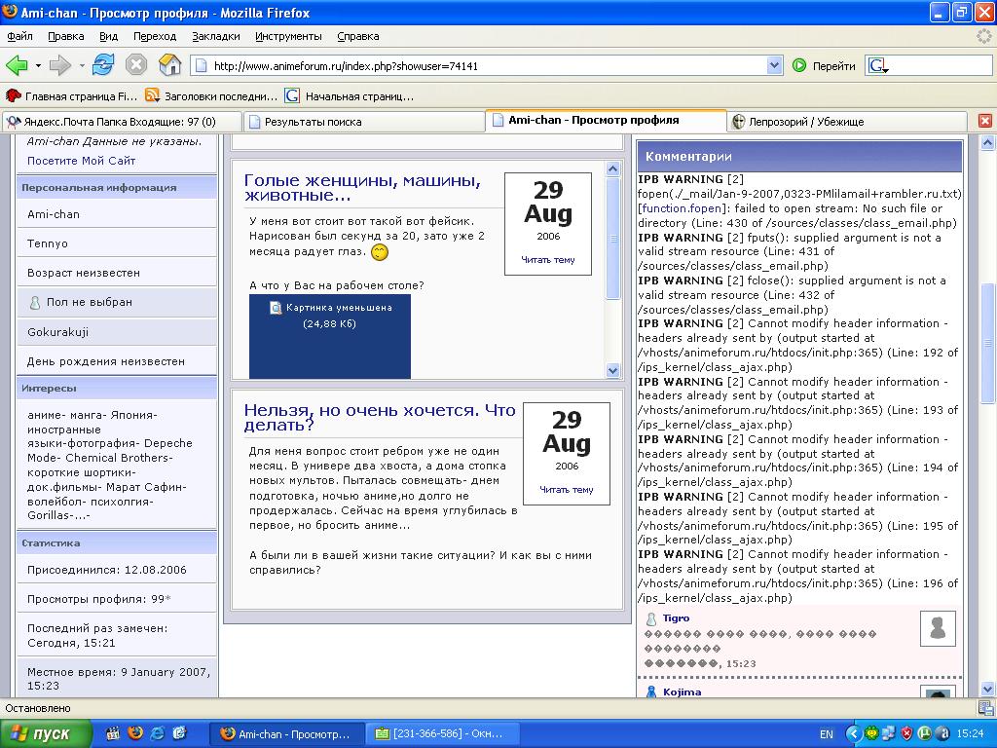The height and width of the screenshot is (748, 997).
Task: Open the Home page icon
Action: tap(169, 65)
